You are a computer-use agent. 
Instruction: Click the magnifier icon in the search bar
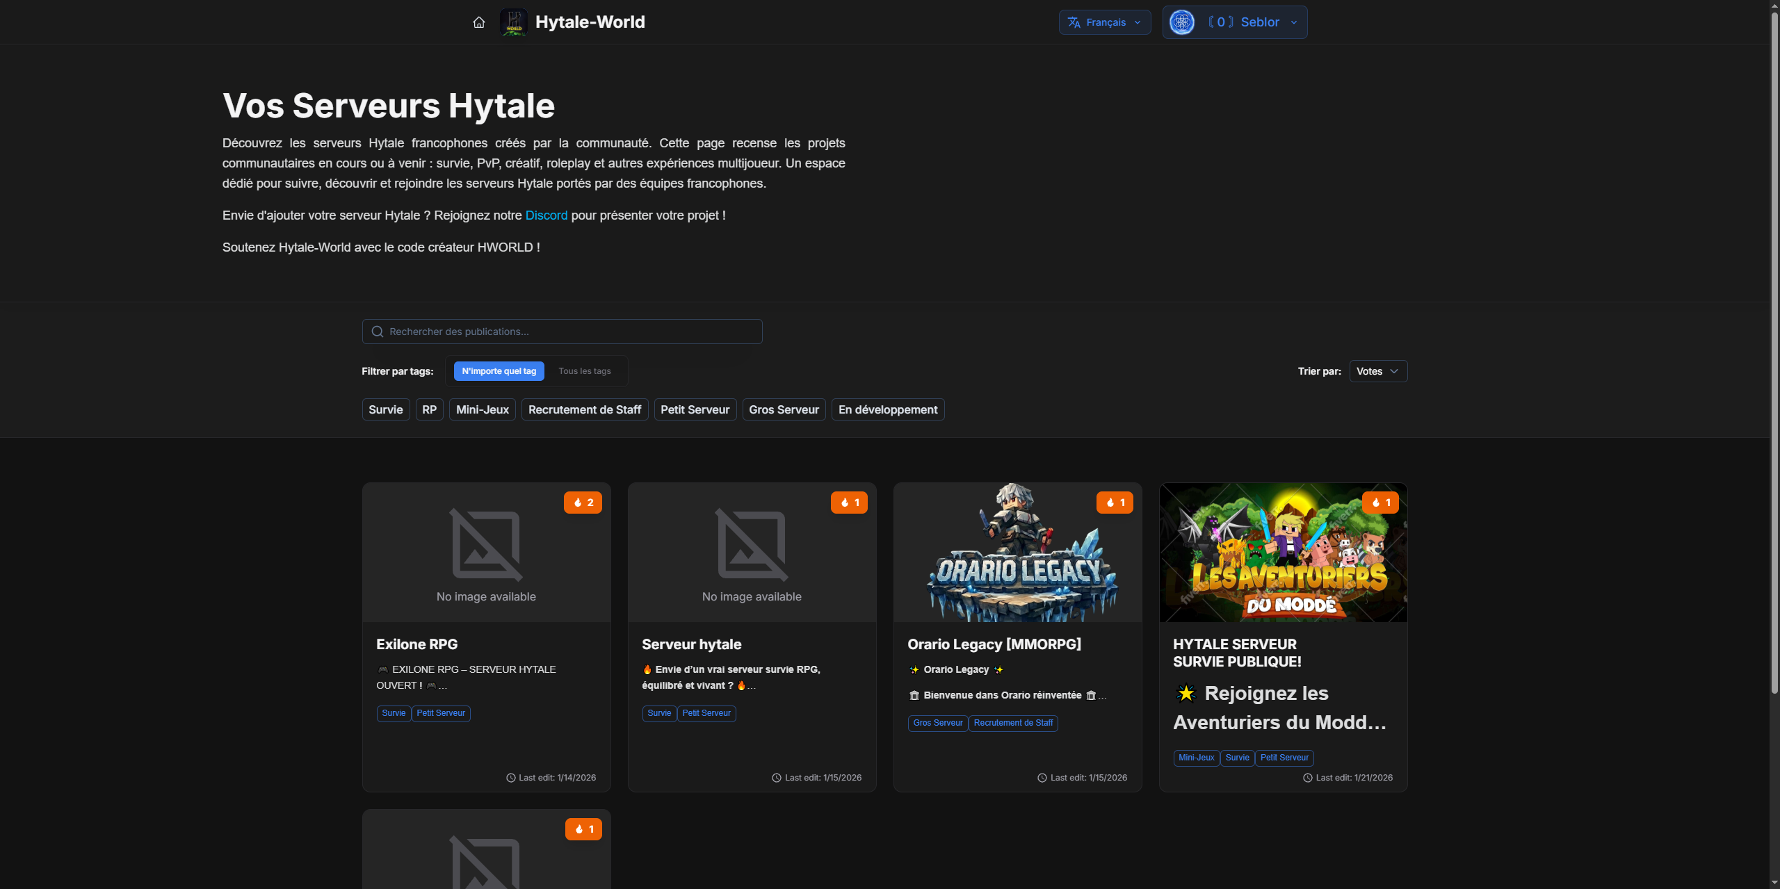(378, 332)
